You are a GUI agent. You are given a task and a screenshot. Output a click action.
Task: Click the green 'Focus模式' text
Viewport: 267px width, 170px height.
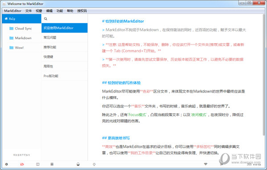pos(137,115)
